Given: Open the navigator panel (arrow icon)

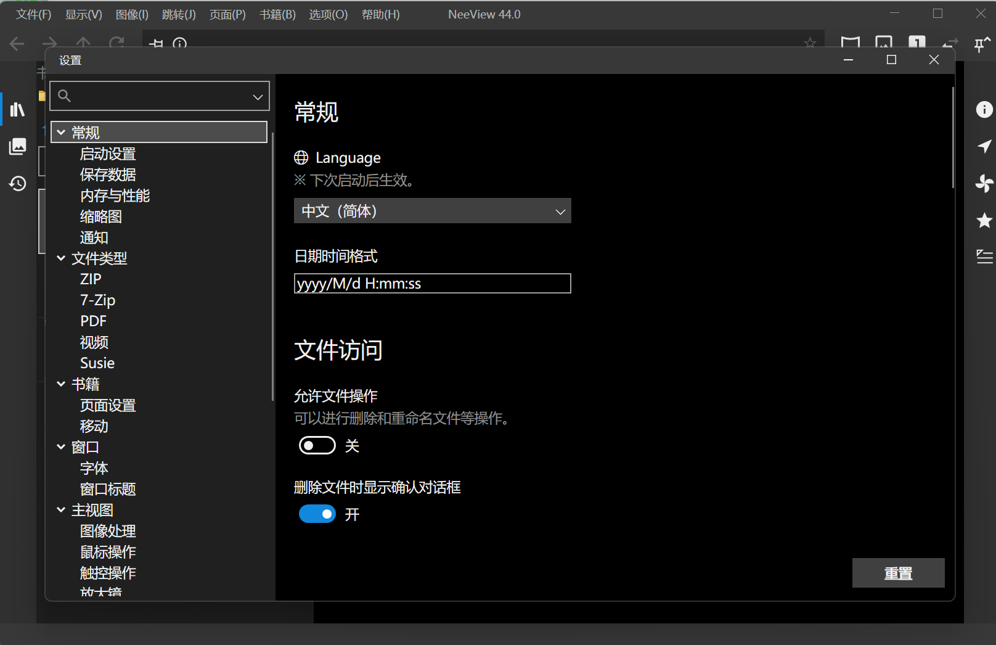Looking at the screenshot, I should pyautogui.click(x=984, y=146).
